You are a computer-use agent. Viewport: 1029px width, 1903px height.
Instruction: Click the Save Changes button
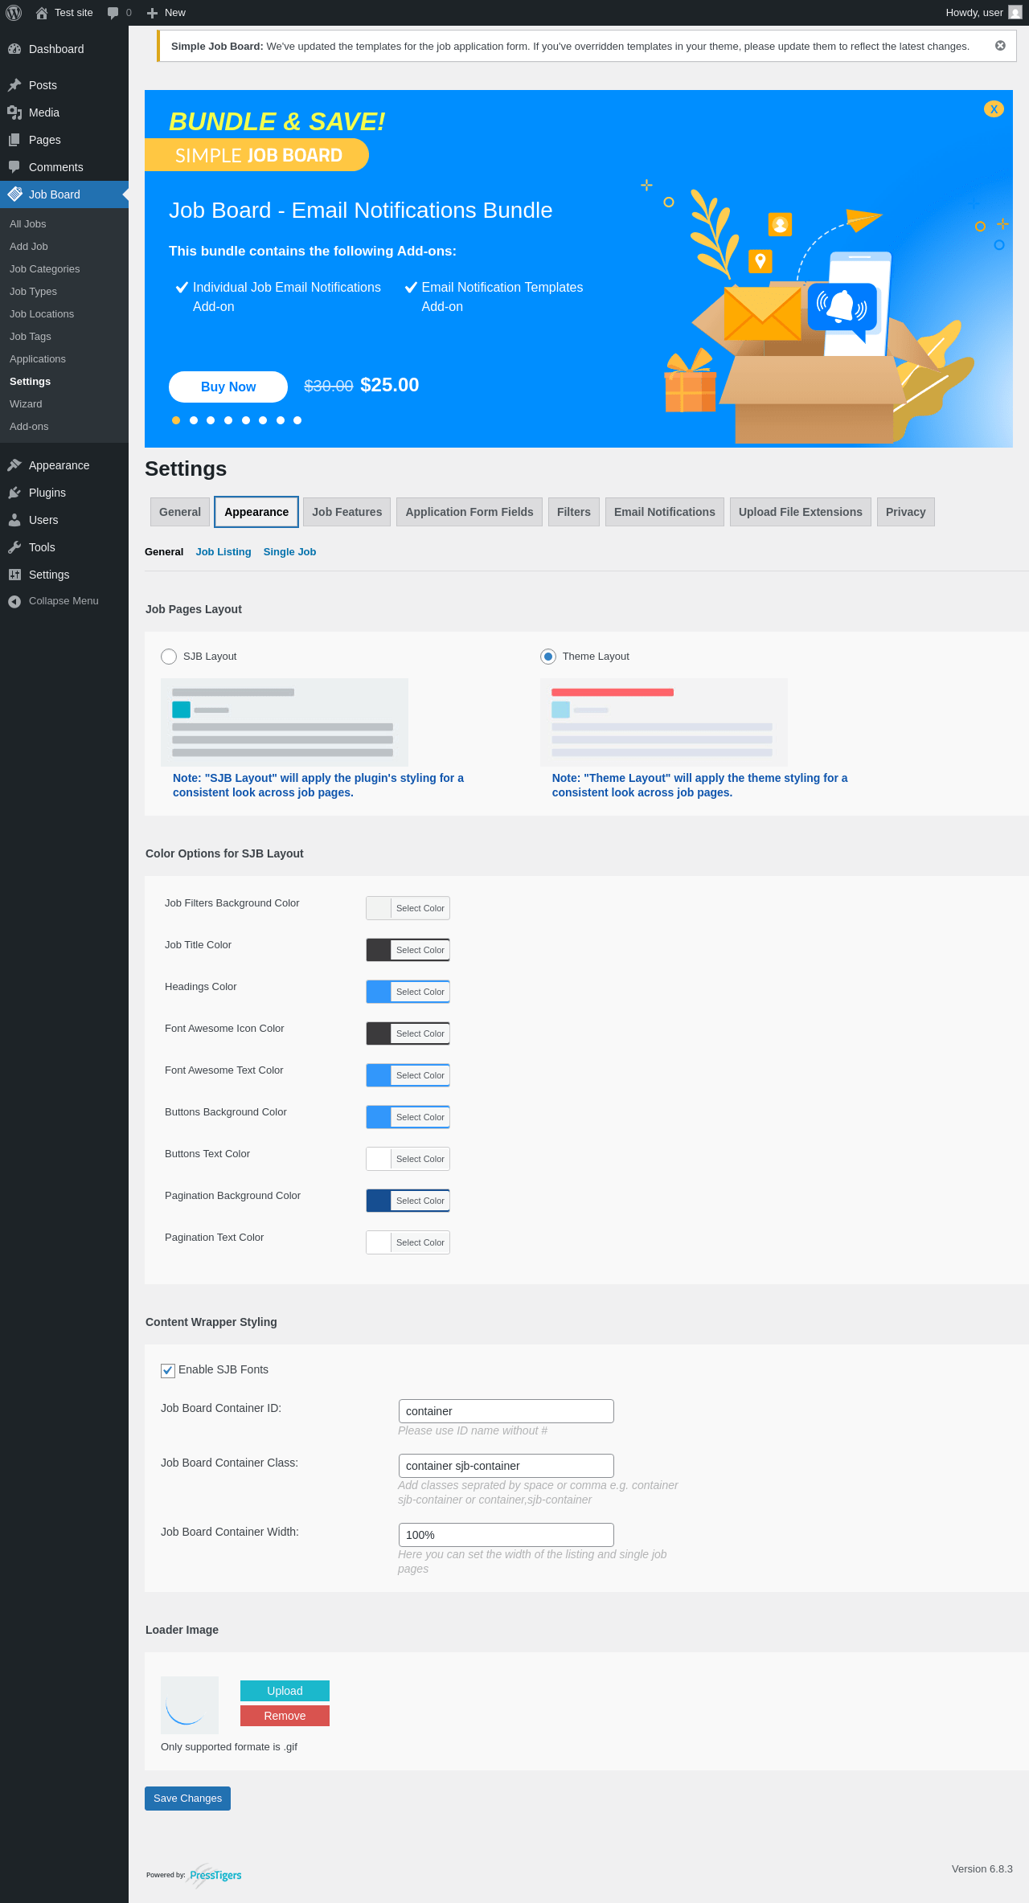point(187,1799)
